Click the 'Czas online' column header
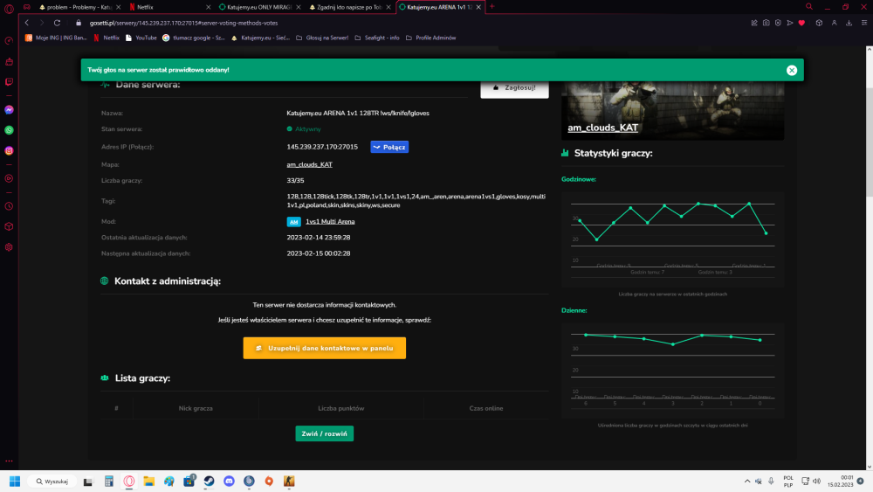The image size is (873, 492). (486, 408)
